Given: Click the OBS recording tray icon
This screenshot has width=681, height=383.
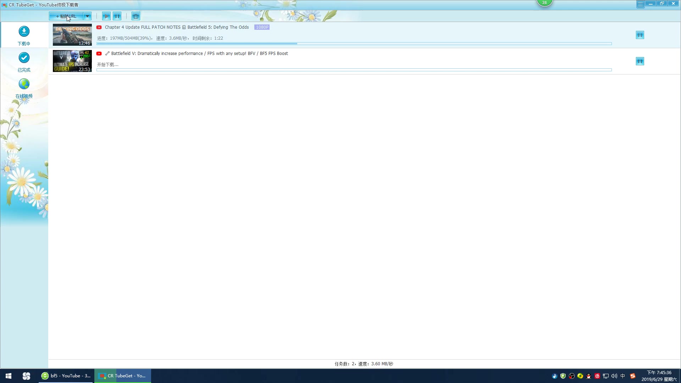Looking at the screenshot, I should (572, 376).
